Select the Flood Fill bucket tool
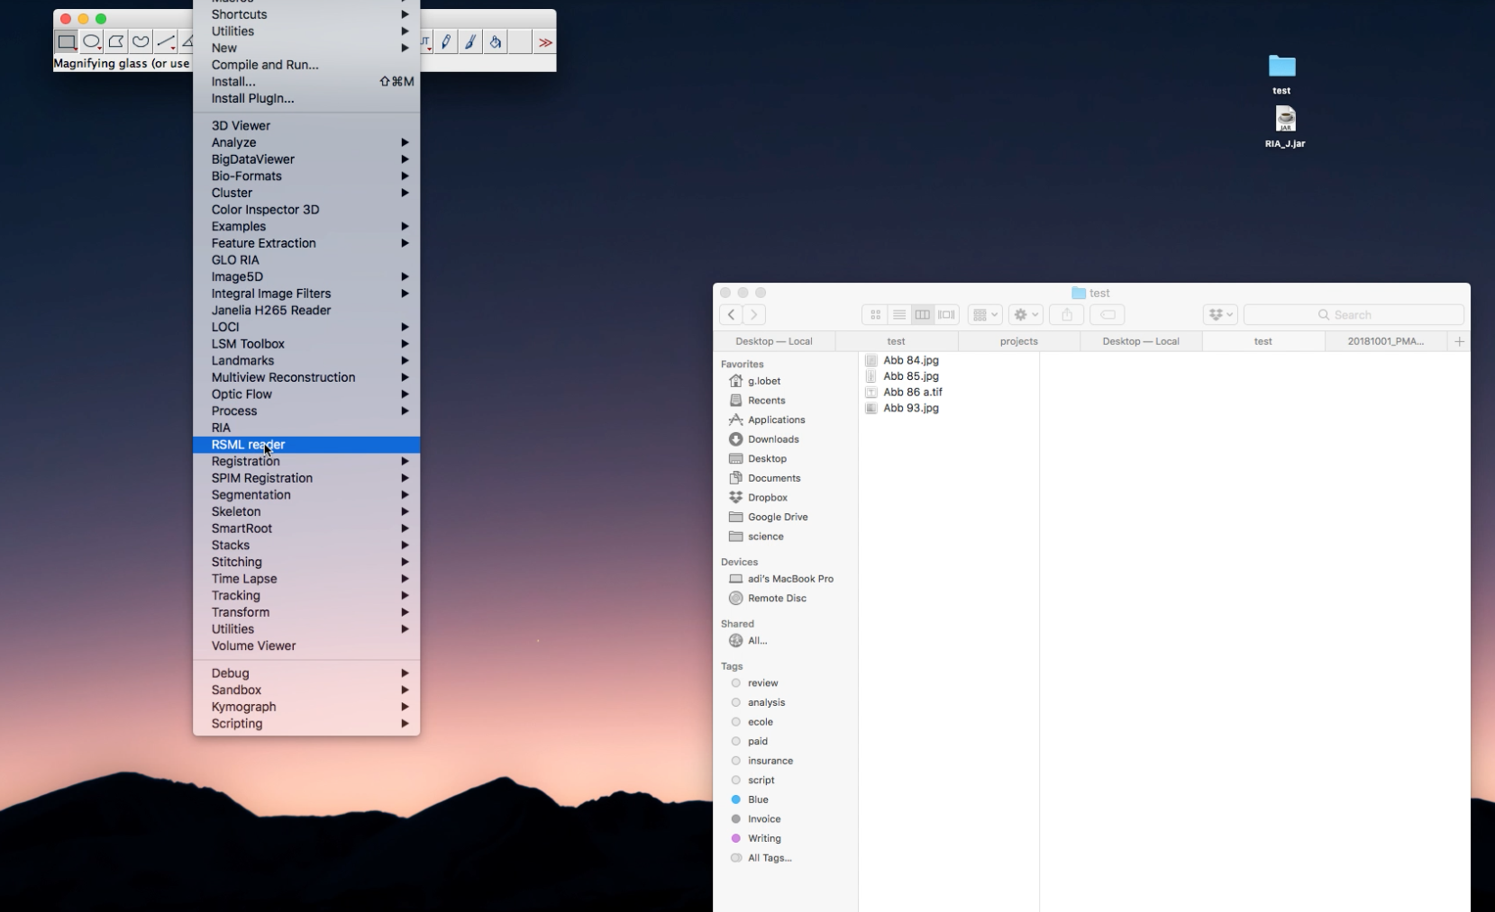The width and height of the screenshot is (1495, 912). click(495, 42)
